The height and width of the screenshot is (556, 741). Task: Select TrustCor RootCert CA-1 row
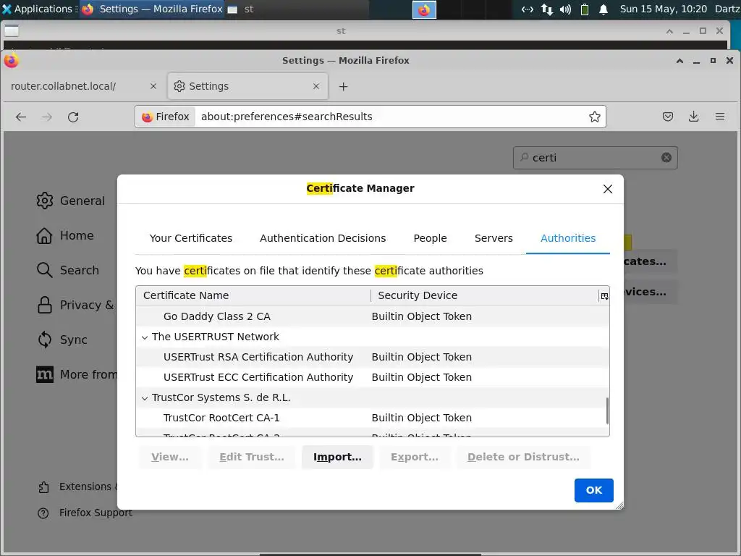click(x=373, y=418)
